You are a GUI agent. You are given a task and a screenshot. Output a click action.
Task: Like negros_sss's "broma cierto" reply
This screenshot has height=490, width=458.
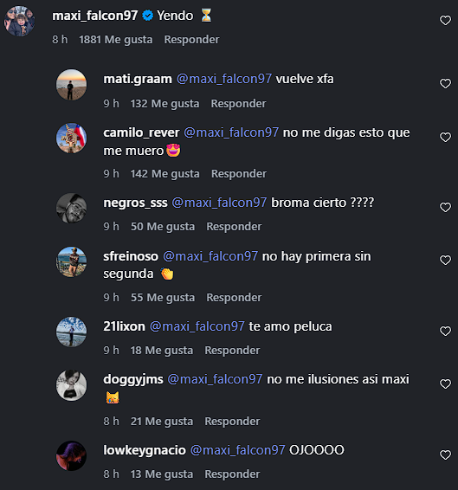445,207
